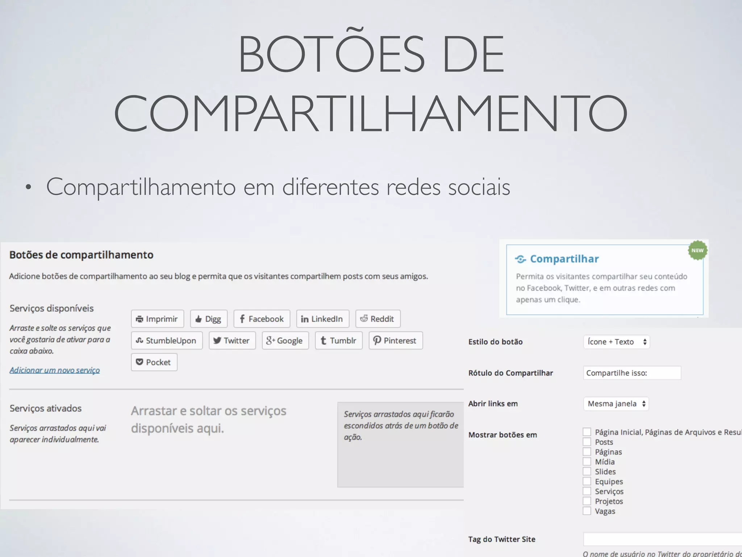Open the Compartilhar module title
This screenshot has height=557, width=742.
(x=564, y=259)
